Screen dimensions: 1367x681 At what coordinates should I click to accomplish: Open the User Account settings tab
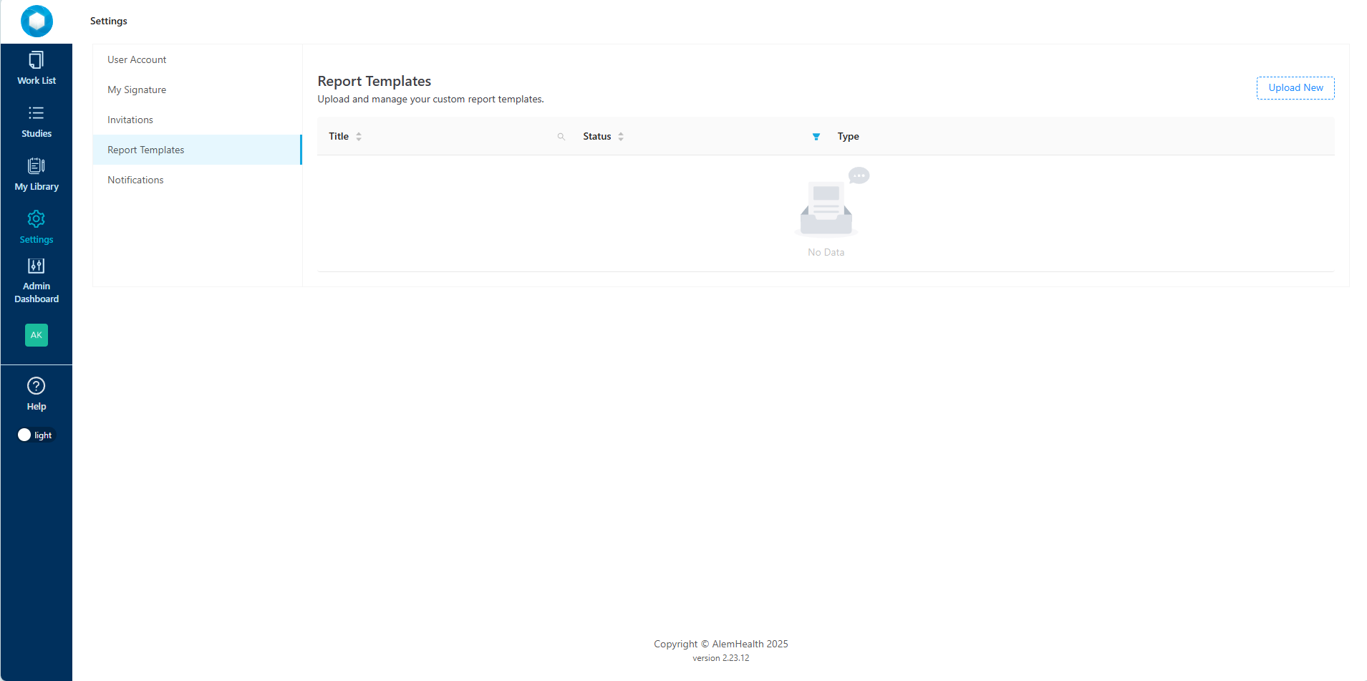[137, 59]
